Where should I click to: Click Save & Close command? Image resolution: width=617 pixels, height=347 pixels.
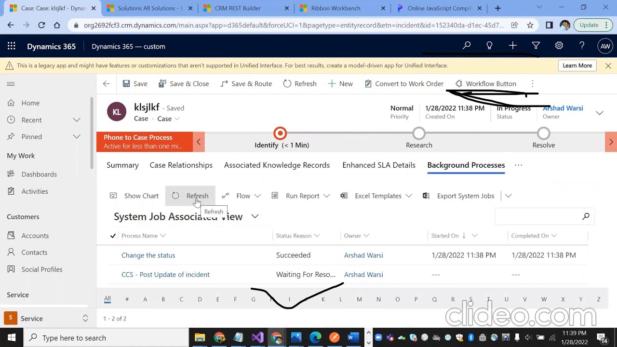[x=183, y=84]
